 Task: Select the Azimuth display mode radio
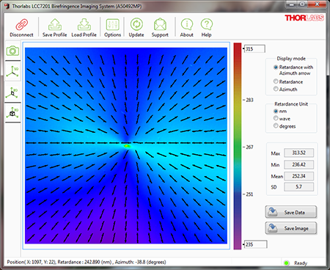click(x=276, y=89)
